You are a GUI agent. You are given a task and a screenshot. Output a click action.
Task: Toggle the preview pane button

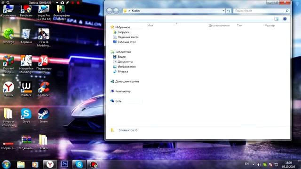coord(276,19)
